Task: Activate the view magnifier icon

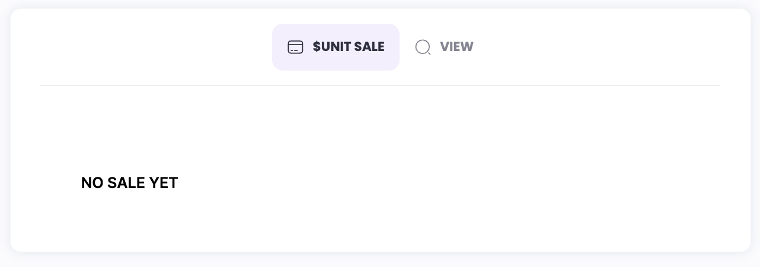Action: point(423,47)
